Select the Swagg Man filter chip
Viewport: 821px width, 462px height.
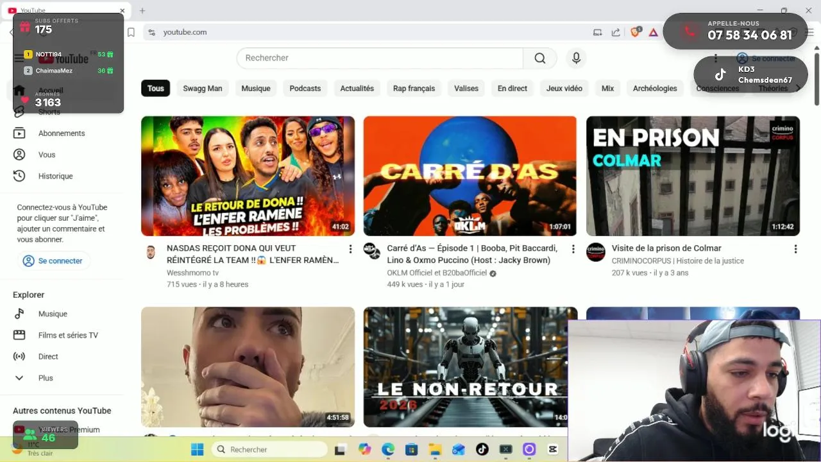point(202,89)
